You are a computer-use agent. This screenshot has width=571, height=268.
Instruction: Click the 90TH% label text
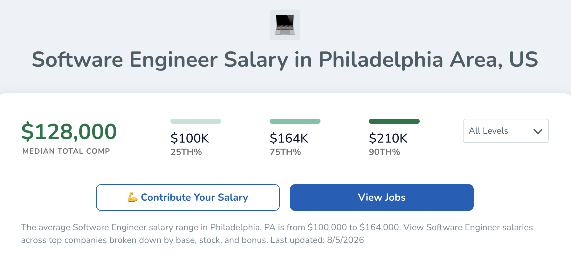384,152
